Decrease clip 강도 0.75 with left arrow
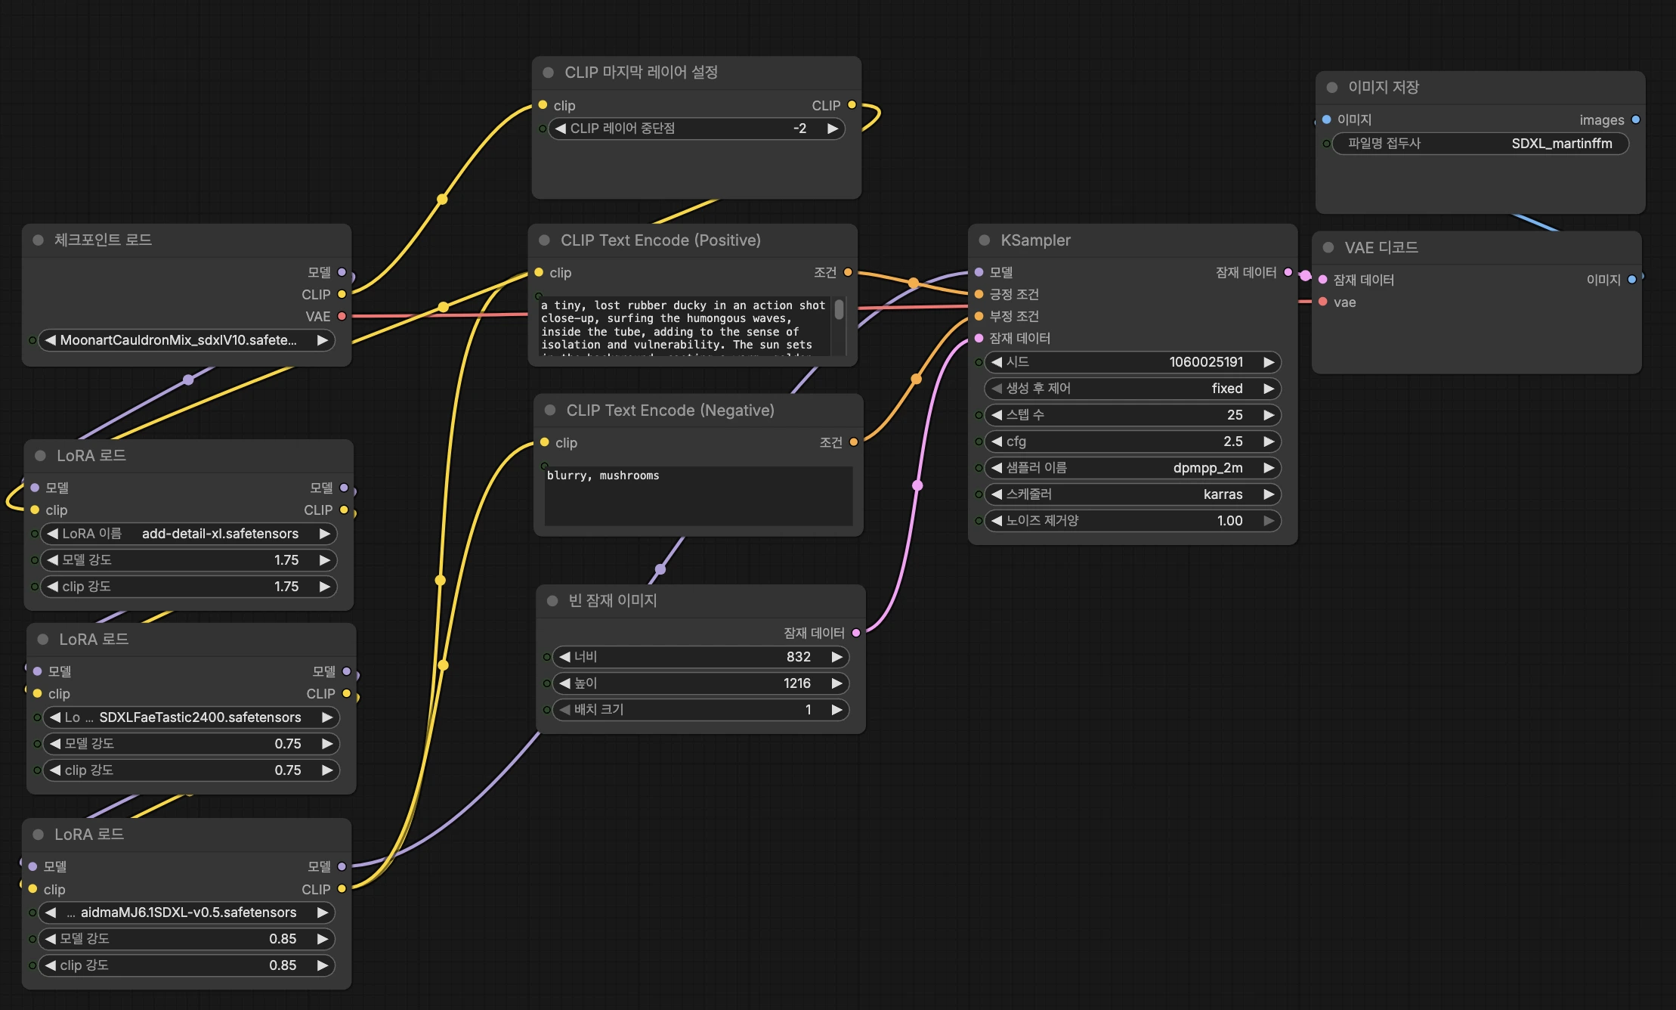 [55, 770]
